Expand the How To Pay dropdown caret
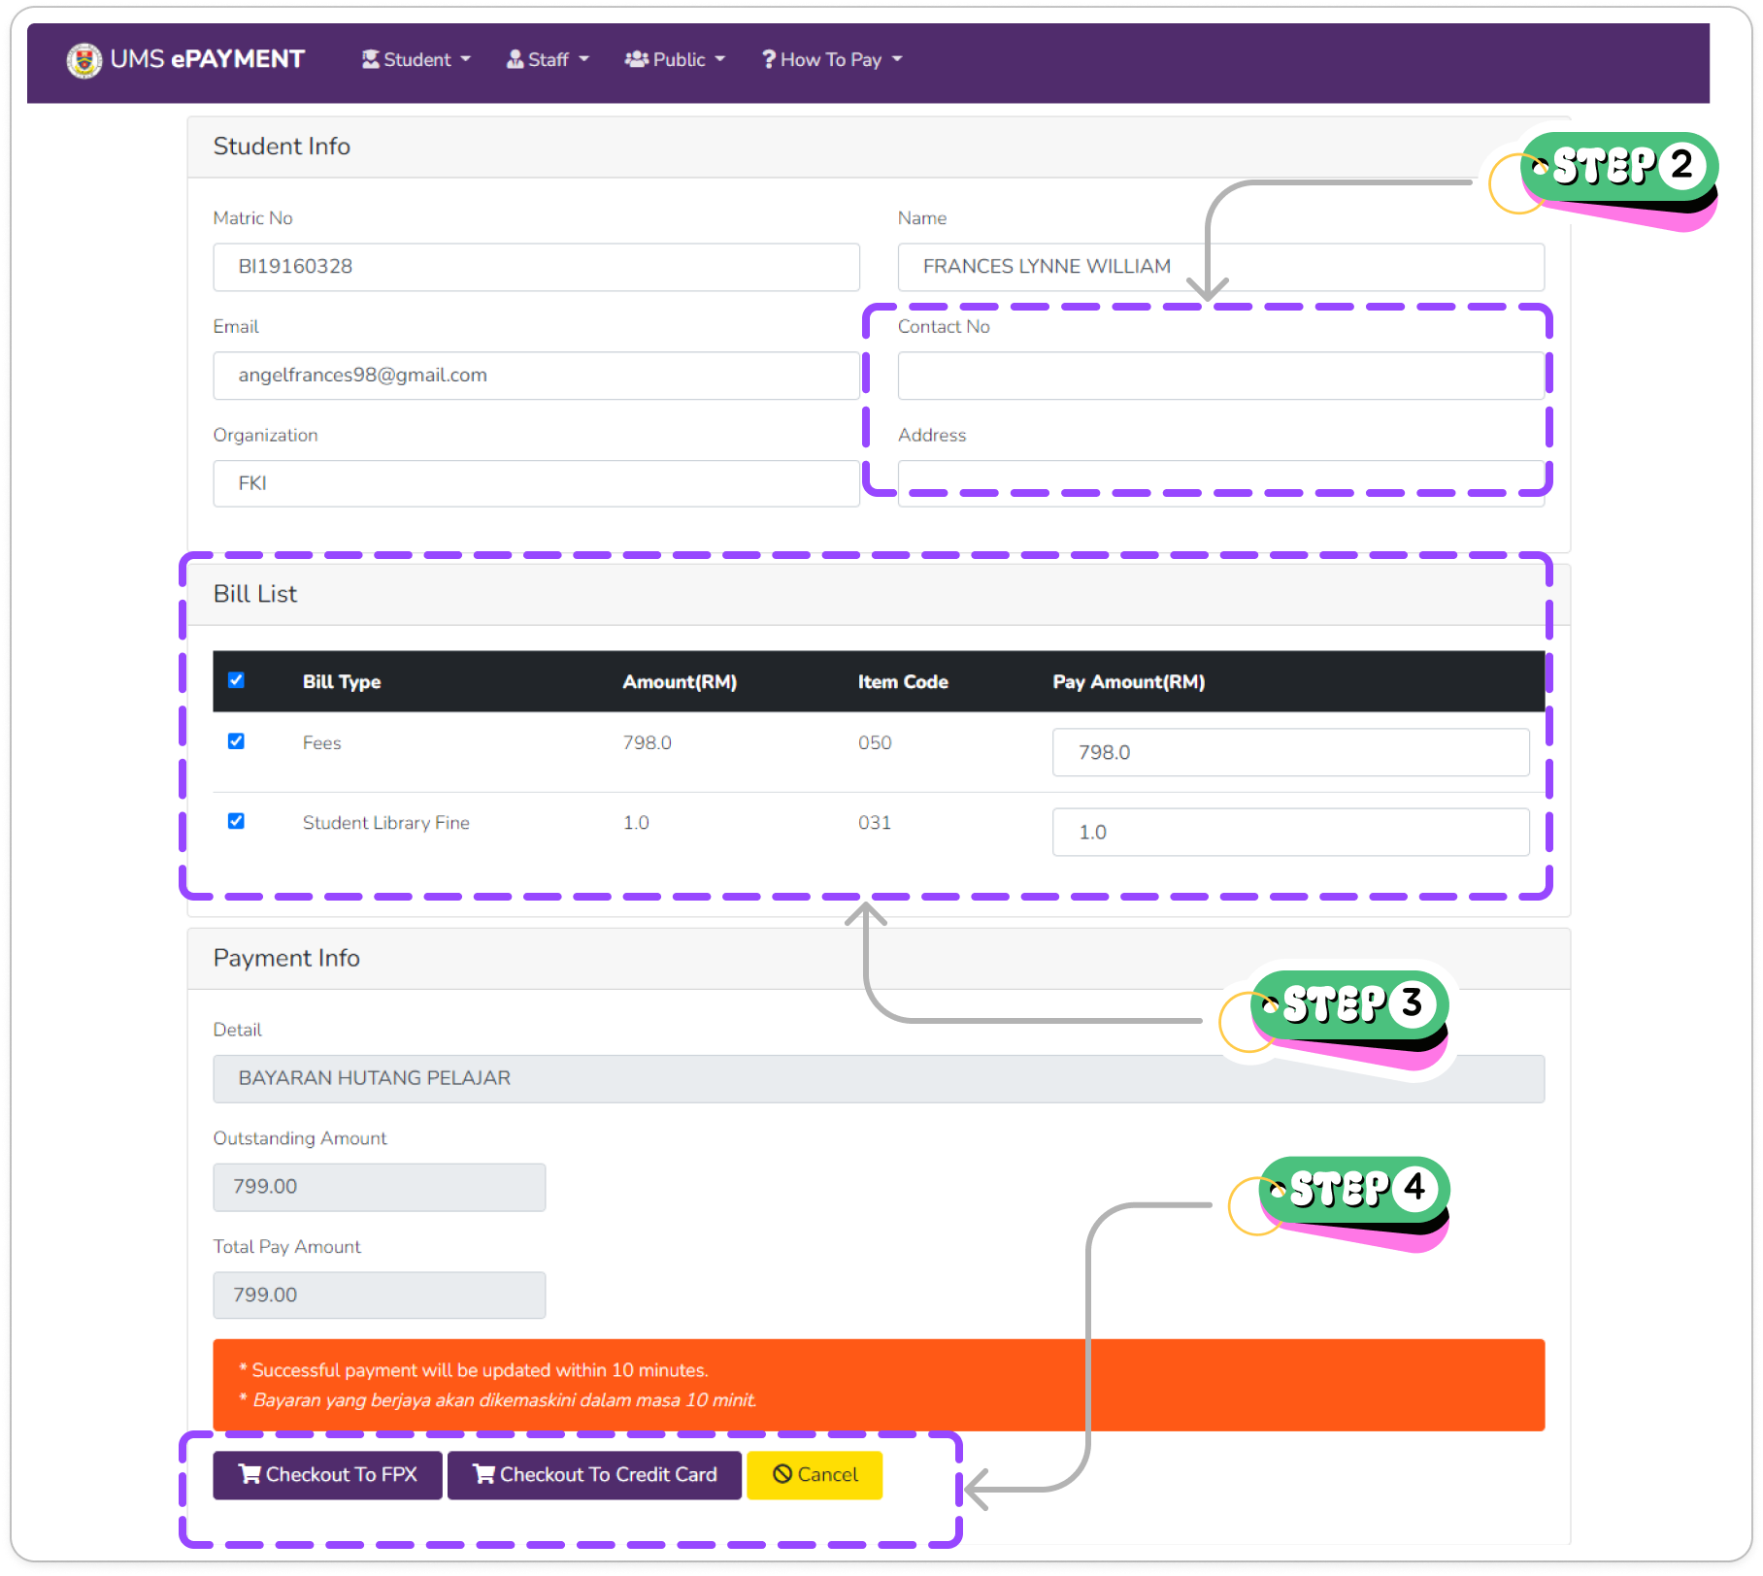 [x=897, y=60]
